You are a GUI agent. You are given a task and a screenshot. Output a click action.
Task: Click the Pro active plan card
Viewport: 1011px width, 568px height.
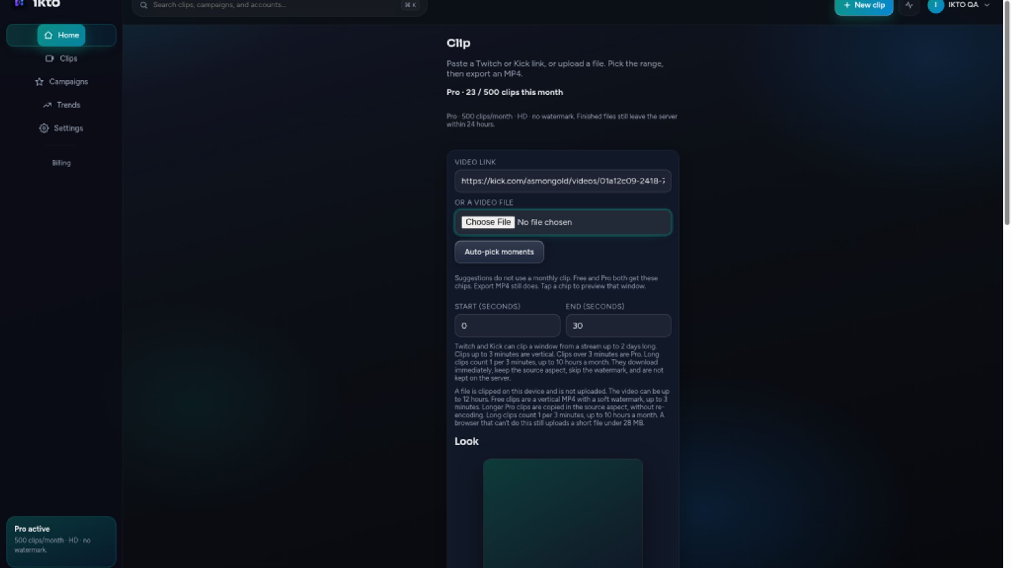pyautogui.click(x=61, y=541)
